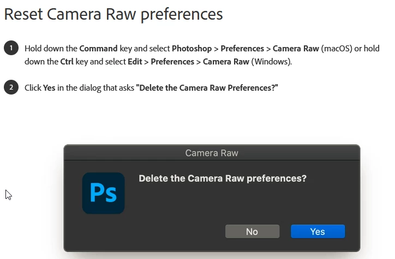
Task: Click the Yes button in the dialog
Action: tap(318, 232)
